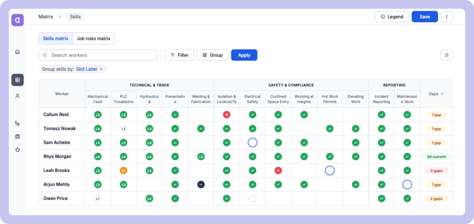This screenshot has height=224, width=474.
Task: Select the Skills breadcrumb item
Action: (x=75, y=17)
